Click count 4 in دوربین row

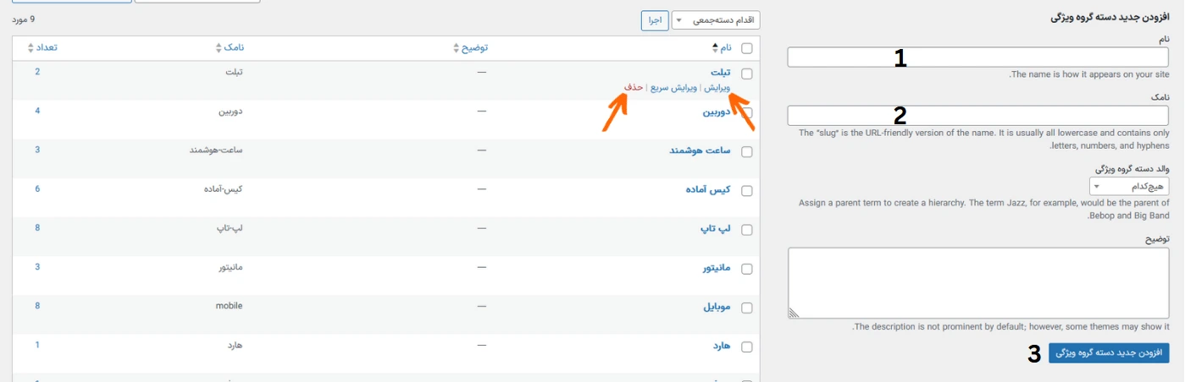(x=37, y=111)
